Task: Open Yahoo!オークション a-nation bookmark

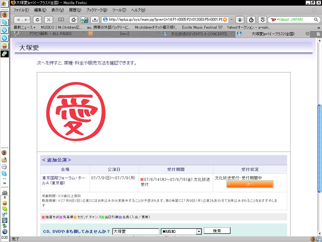Action: click(x=248, y=27)
